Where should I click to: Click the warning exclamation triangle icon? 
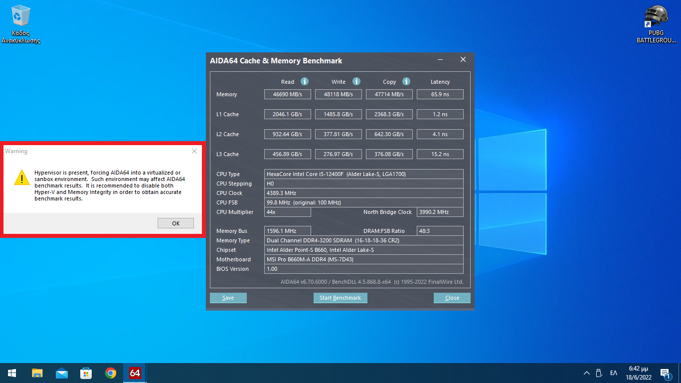(21, 178)
